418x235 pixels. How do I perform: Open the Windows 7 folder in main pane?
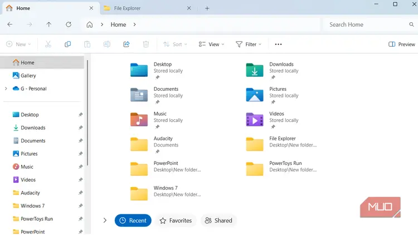(139, 194)
